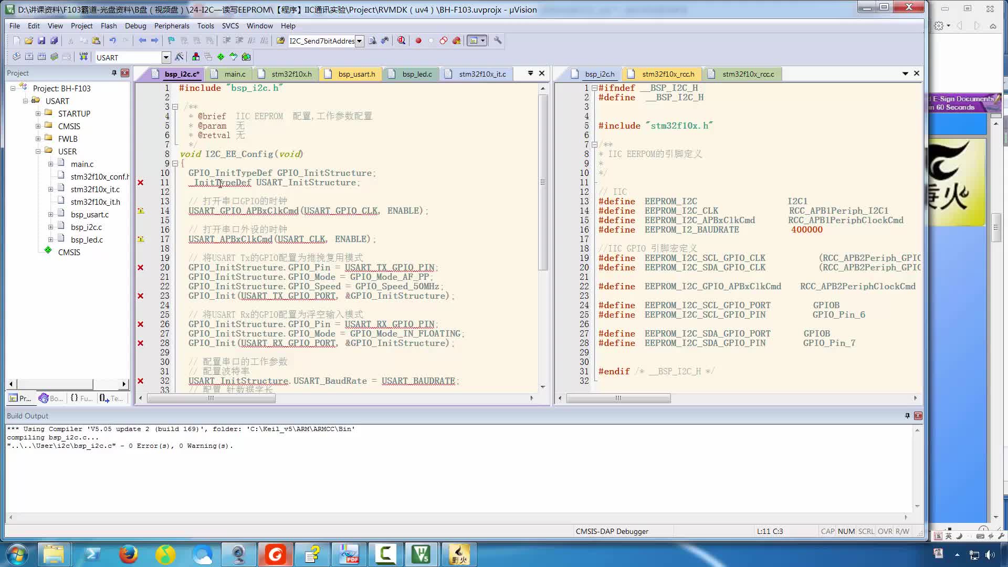Screen dimensions: 1008x567
Task: Switch to bsp_usart.h editor tab
Action: (350, 74)
